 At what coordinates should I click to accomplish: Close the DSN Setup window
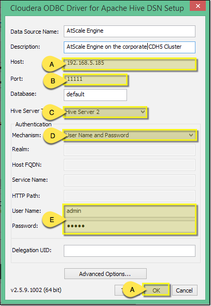(198, 6)
